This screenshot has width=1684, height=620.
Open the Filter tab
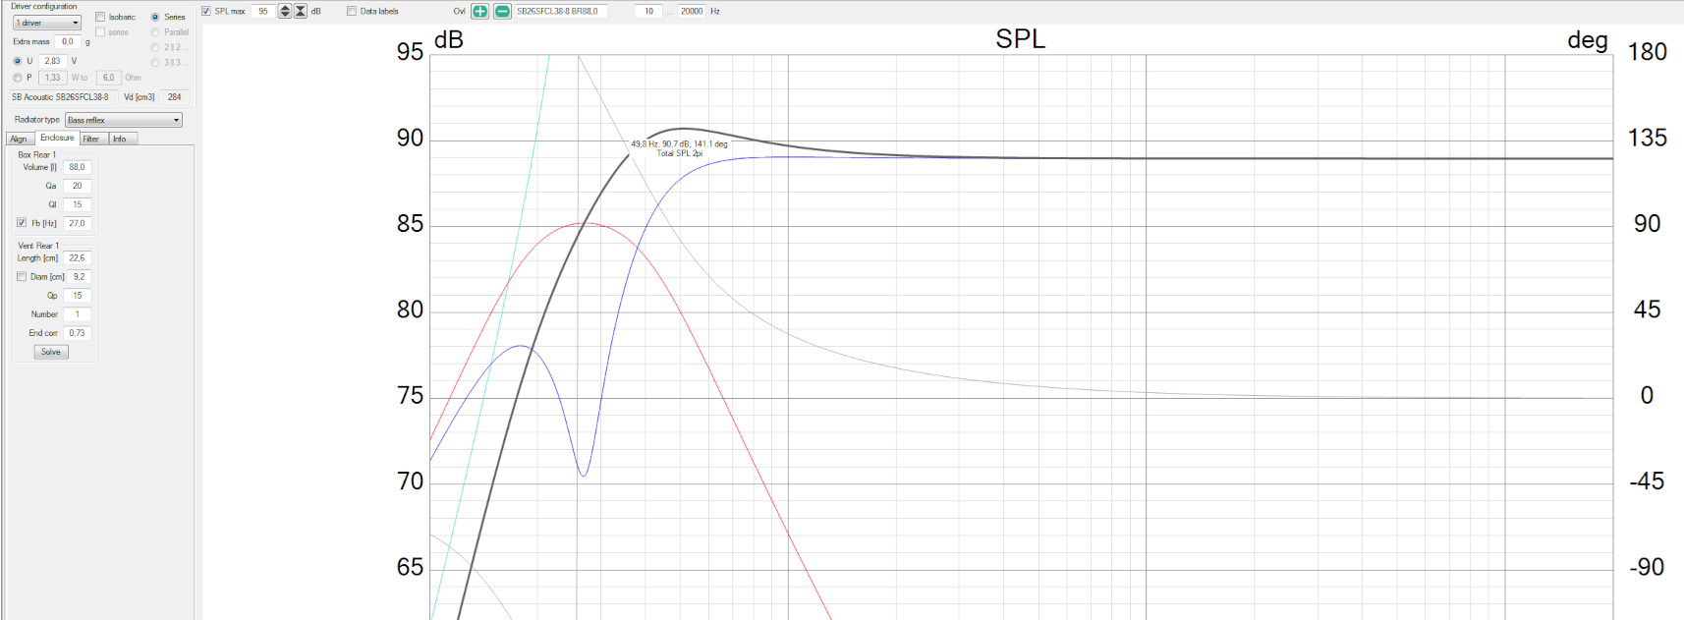92,139
